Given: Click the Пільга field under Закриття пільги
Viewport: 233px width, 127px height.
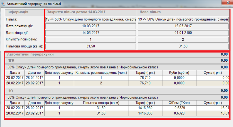Looking at the screenshot, I should click(91, 19).
